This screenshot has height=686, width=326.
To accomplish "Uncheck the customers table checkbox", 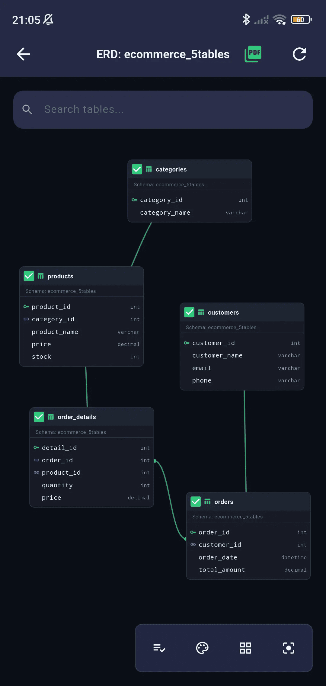I will click(189, 312).
